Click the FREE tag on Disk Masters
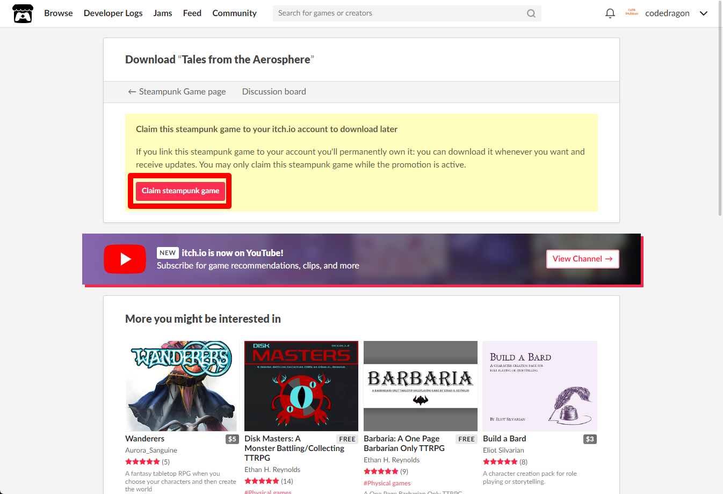The width and height of the screenshot is (723, 494). (x=348, y=439)
